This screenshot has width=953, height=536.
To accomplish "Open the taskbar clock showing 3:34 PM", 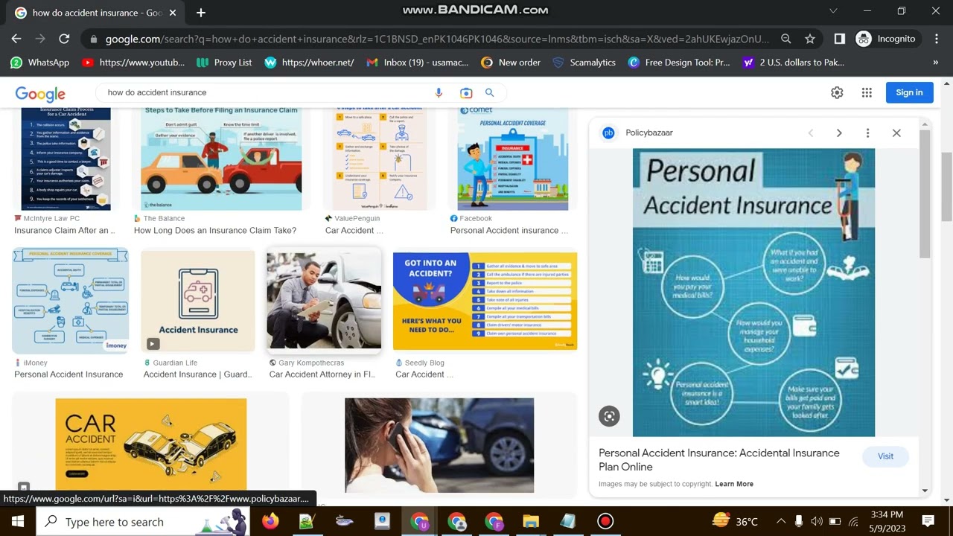I will click(886, 521).
